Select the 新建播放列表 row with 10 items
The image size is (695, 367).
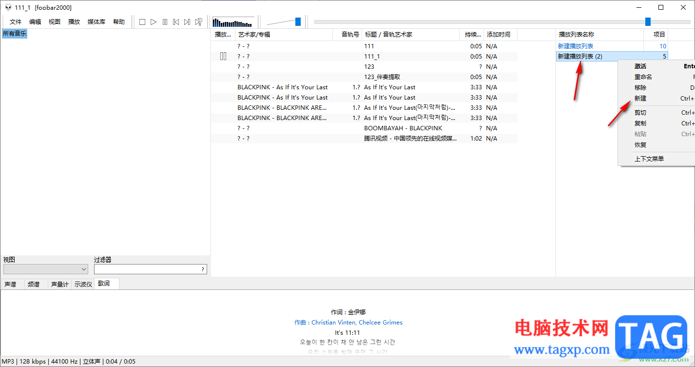click(612, 46)
